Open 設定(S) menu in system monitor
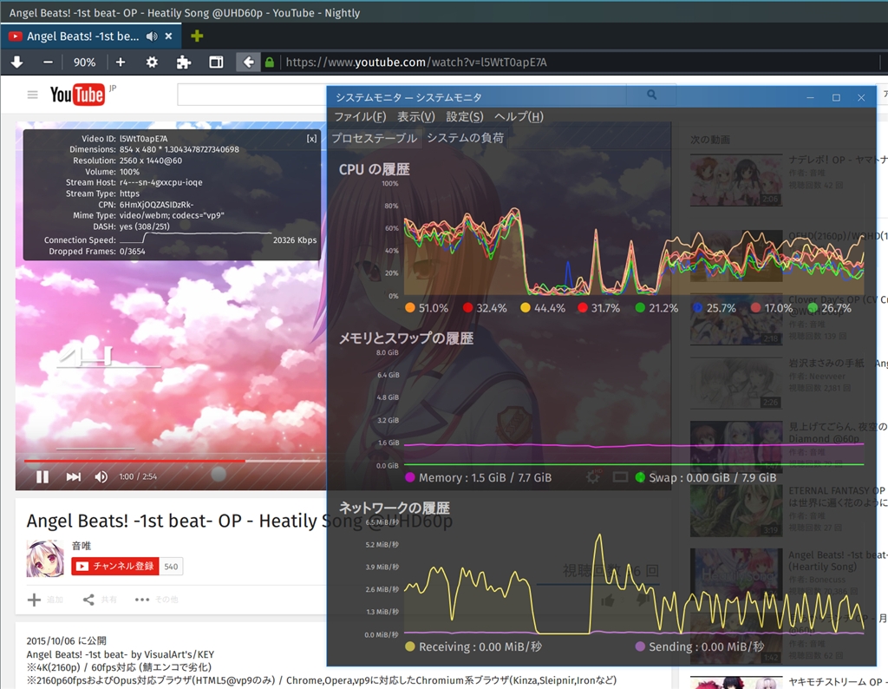888x689 pixels. tap(465, 117)
